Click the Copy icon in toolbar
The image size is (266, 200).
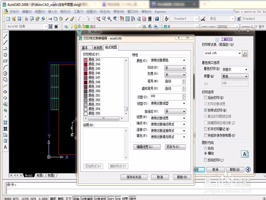pyautogui.click(x=56, y=19)
